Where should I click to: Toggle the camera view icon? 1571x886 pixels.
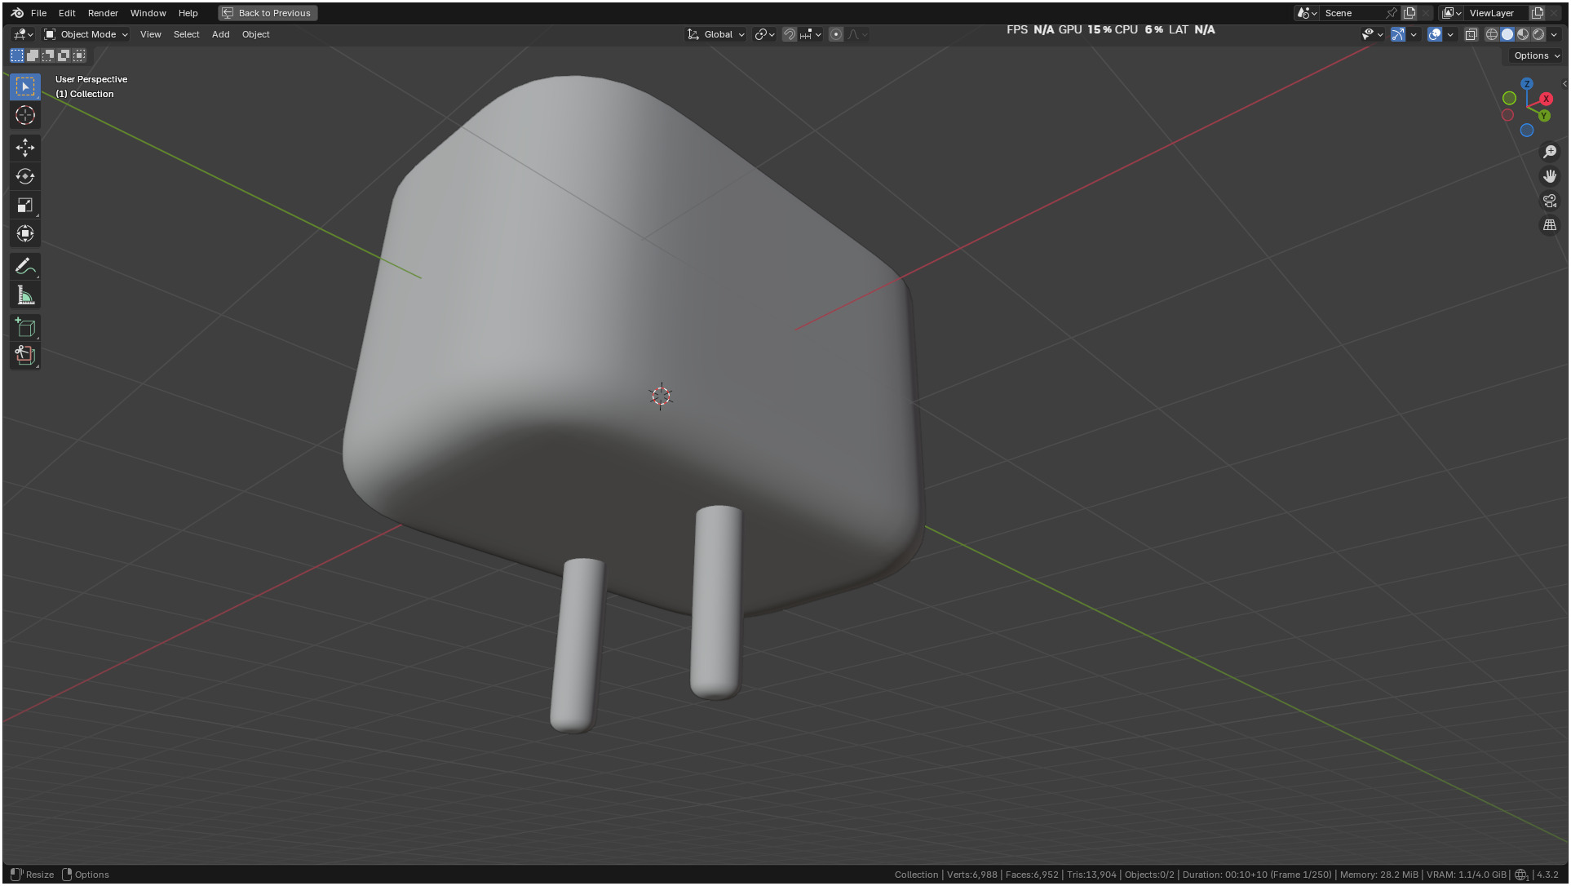click(x=1550, y=201)
